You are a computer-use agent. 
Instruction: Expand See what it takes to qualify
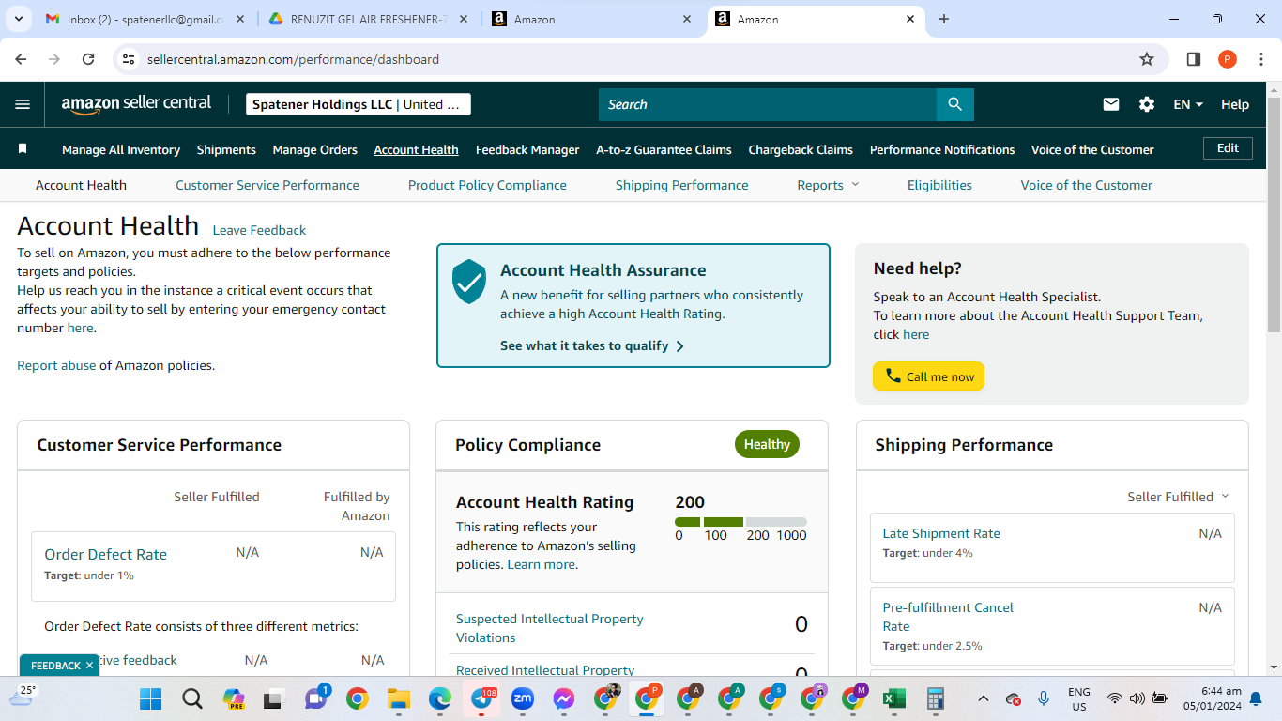point(592,345)
